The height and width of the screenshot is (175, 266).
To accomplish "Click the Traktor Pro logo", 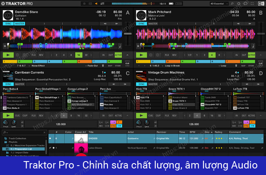I will pos(17,4).
